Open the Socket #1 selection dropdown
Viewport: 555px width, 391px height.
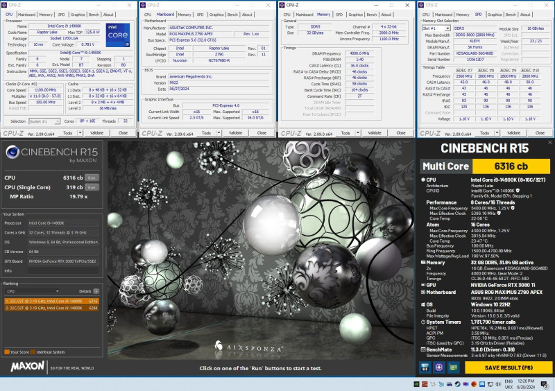tap(44, 121)
